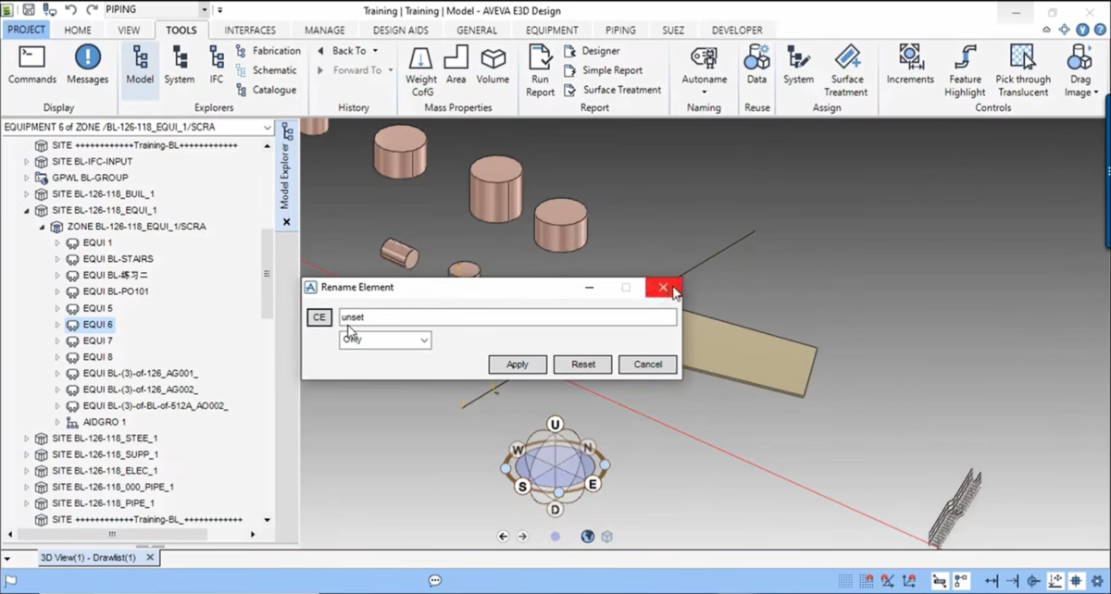
Task: Click Assign Surface Treatment tool
Action: tap(847, 70)
